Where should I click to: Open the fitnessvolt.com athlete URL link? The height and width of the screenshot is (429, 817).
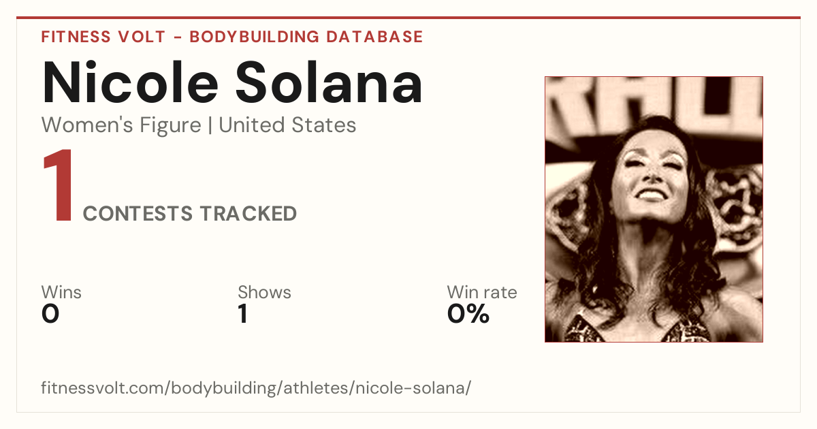(256, 388)
